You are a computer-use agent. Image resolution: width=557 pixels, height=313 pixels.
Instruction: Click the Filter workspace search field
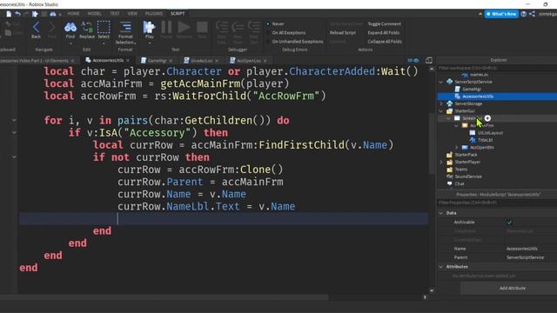coord(497,68)
